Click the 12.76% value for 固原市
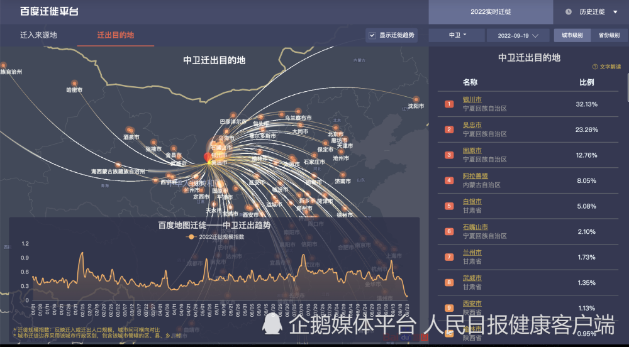The width and height of the screenshot is (629, 347). point(586,155)
